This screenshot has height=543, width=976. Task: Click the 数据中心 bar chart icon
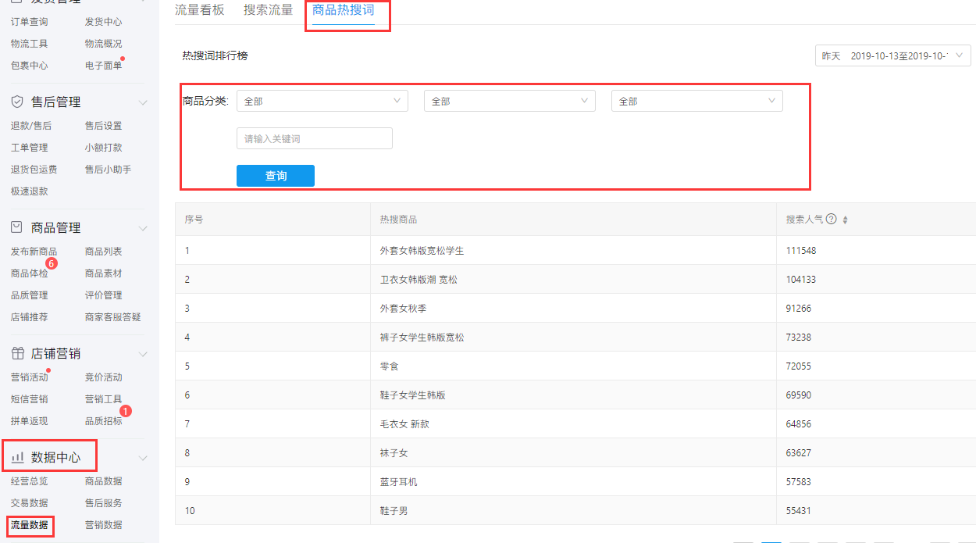pos(17,458)
